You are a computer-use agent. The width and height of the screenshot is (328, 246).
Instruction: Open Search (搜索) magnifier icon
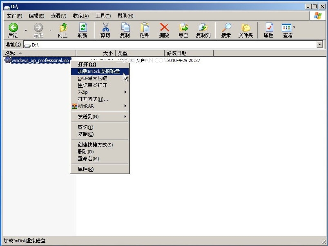pyautogui.click(x=226, y=27)
